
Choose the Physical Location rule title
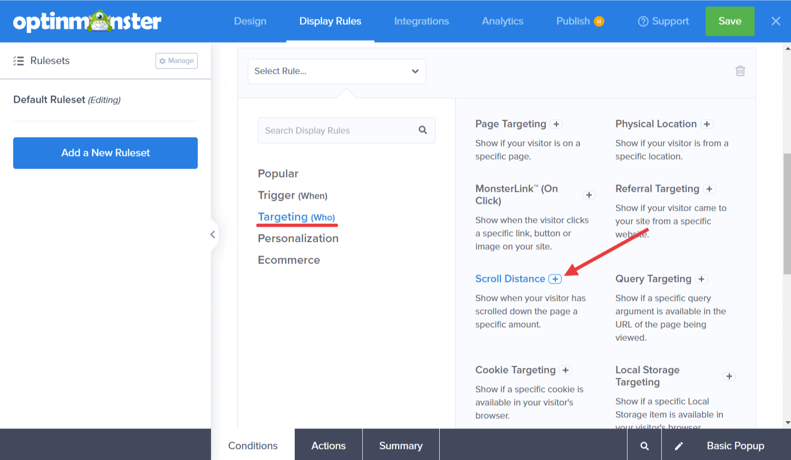coord(656,124)
